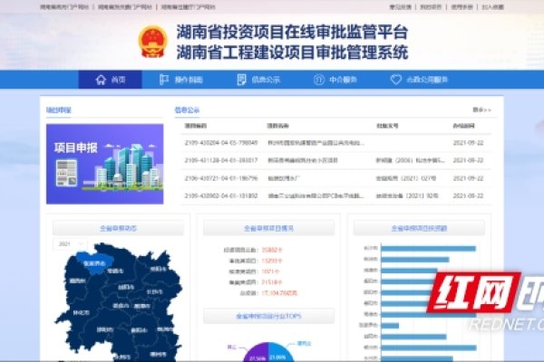Image resolution: width=544 pixels, height=362 pixels.
Task: Open the table row with code 2109-430902
Action: click(x=335, y=195)
